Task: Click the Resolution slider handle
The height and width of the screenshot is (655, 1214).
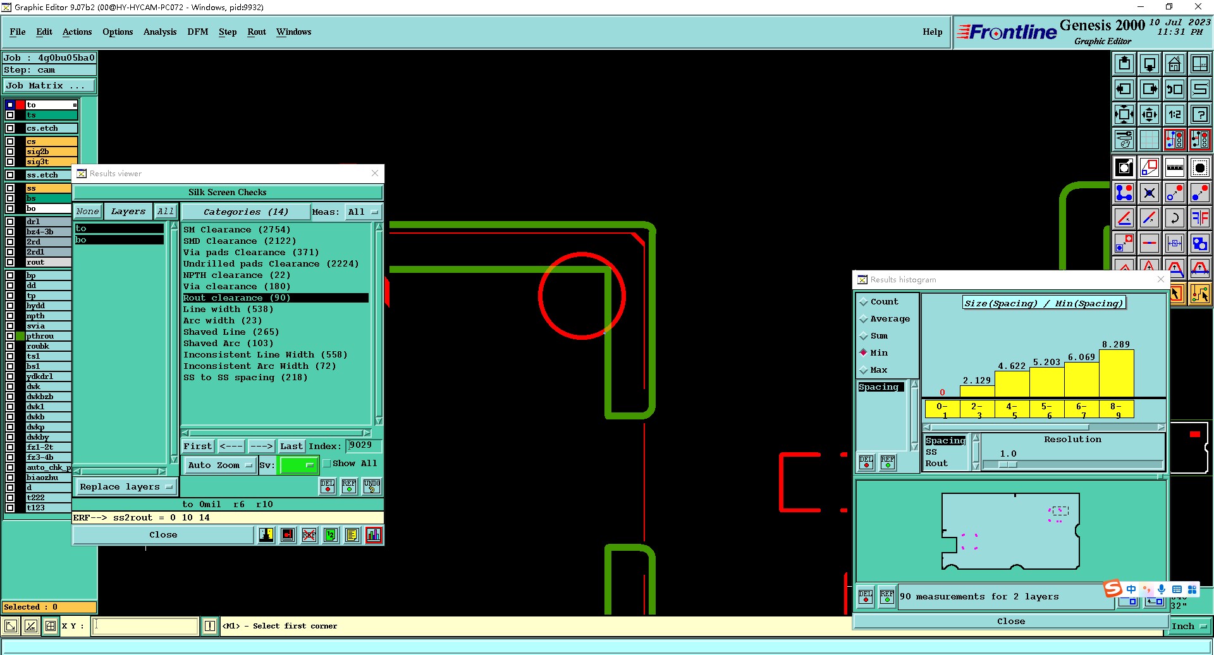Action: [1008, 465]
